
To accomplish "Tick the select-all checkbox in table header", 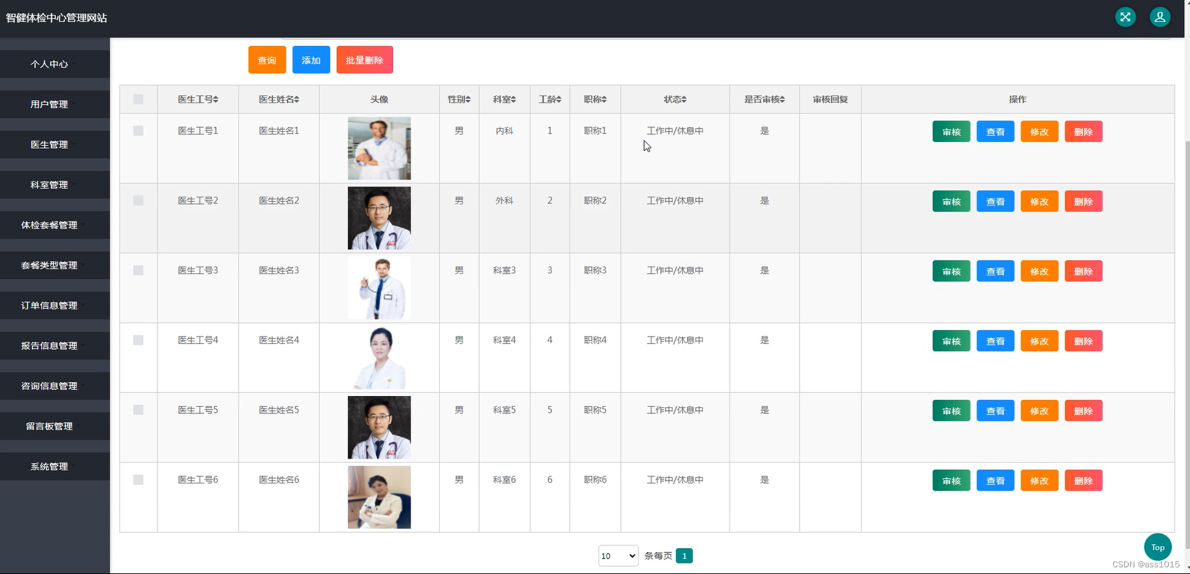I will (x=138, y=99).
